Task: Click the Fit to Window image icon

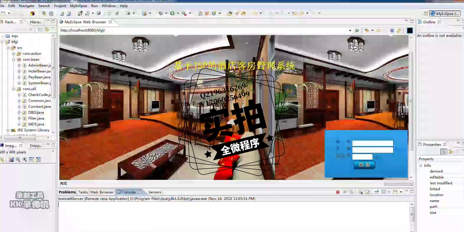Action: click(x=38, y=160)
